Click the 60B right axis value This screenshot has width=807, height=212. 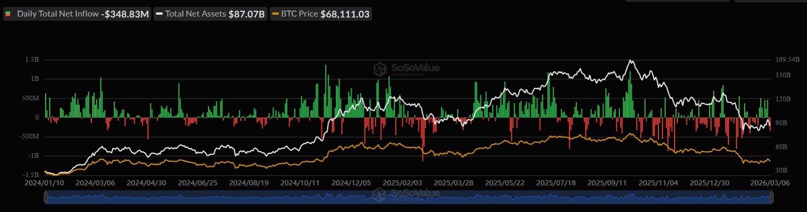pos(781,147)
